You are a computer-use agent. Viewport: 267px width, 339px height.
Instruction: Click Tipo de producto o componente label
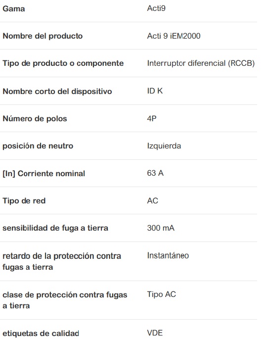point(63,63)
